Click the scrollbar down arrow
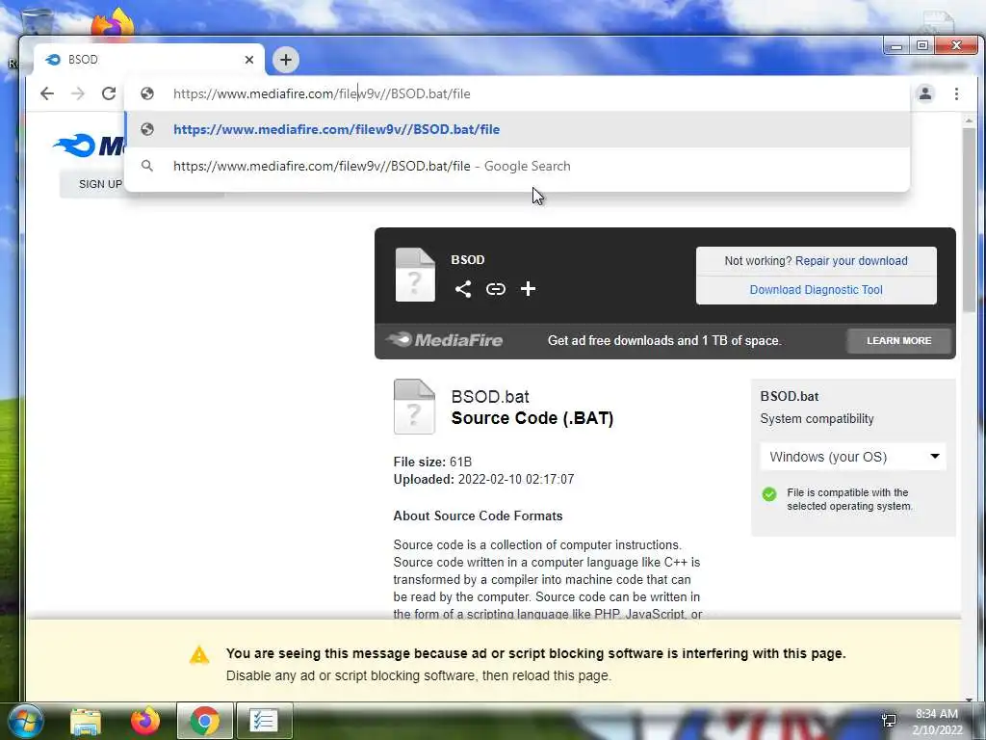The image size is (986, 740). pos(969,699)
